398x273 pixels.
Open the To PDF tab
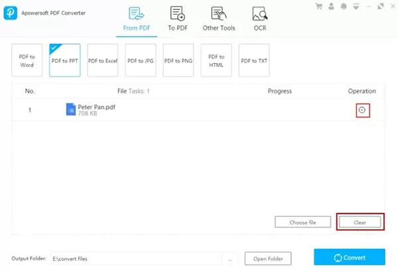click(176, 17)
